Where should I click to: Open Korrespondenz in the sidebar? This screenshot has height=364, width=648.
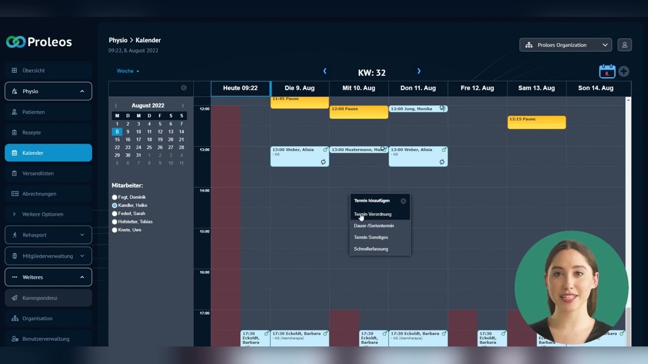pos(49,298)
